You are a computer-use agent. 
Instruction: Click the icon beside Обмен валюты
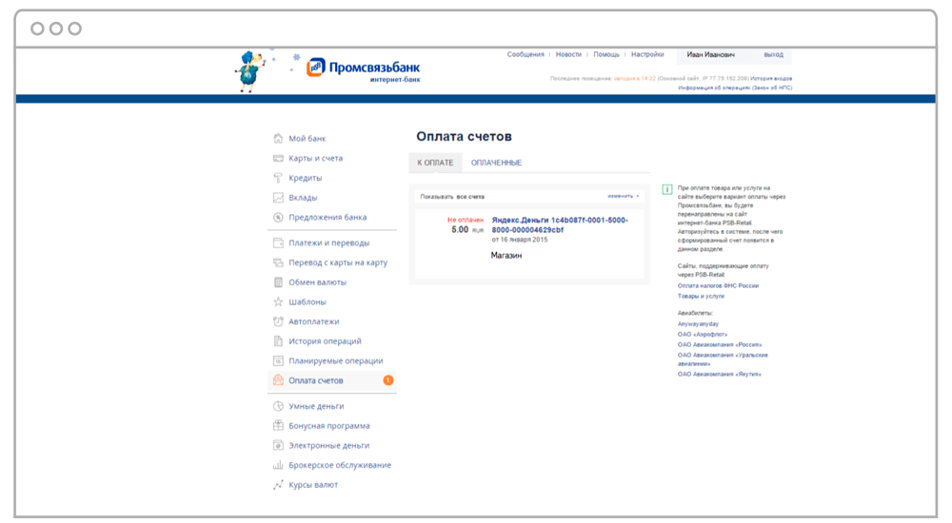point(278,282)
